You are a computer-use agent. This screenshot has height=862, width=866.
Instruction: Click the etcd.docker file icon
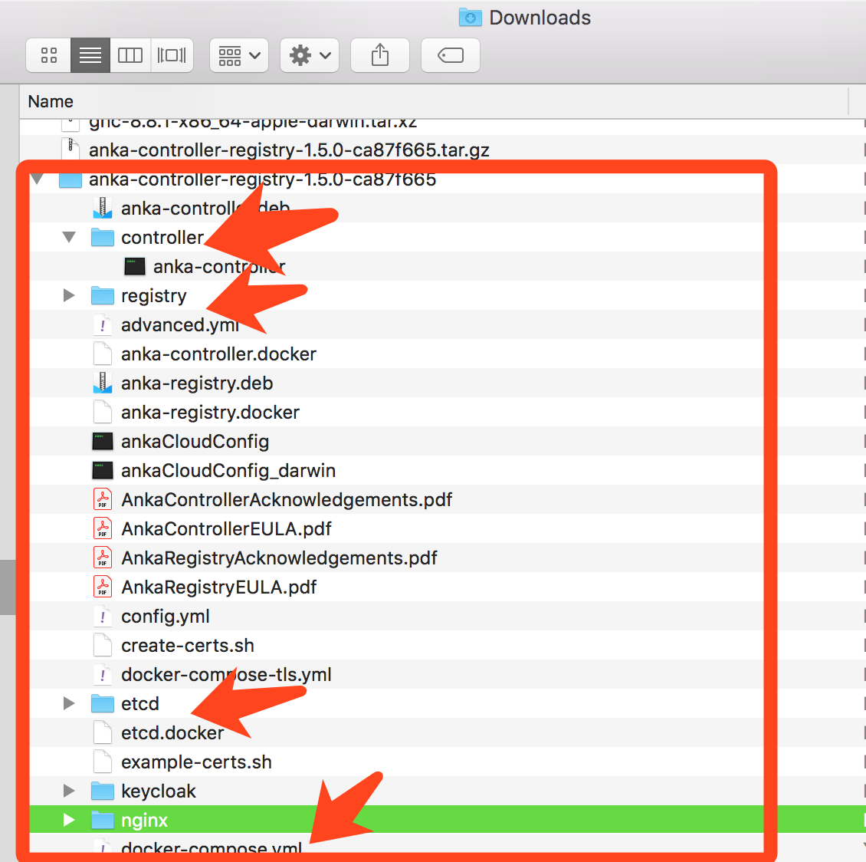(x=103, y=732)
